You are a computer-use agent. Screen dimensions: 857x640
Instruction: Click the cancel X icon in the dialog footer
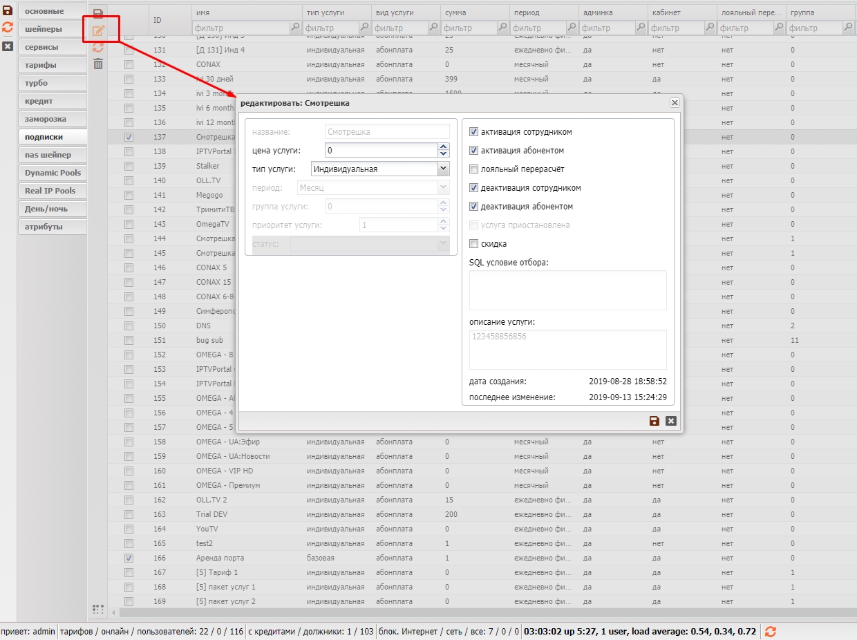pos(670,421)
